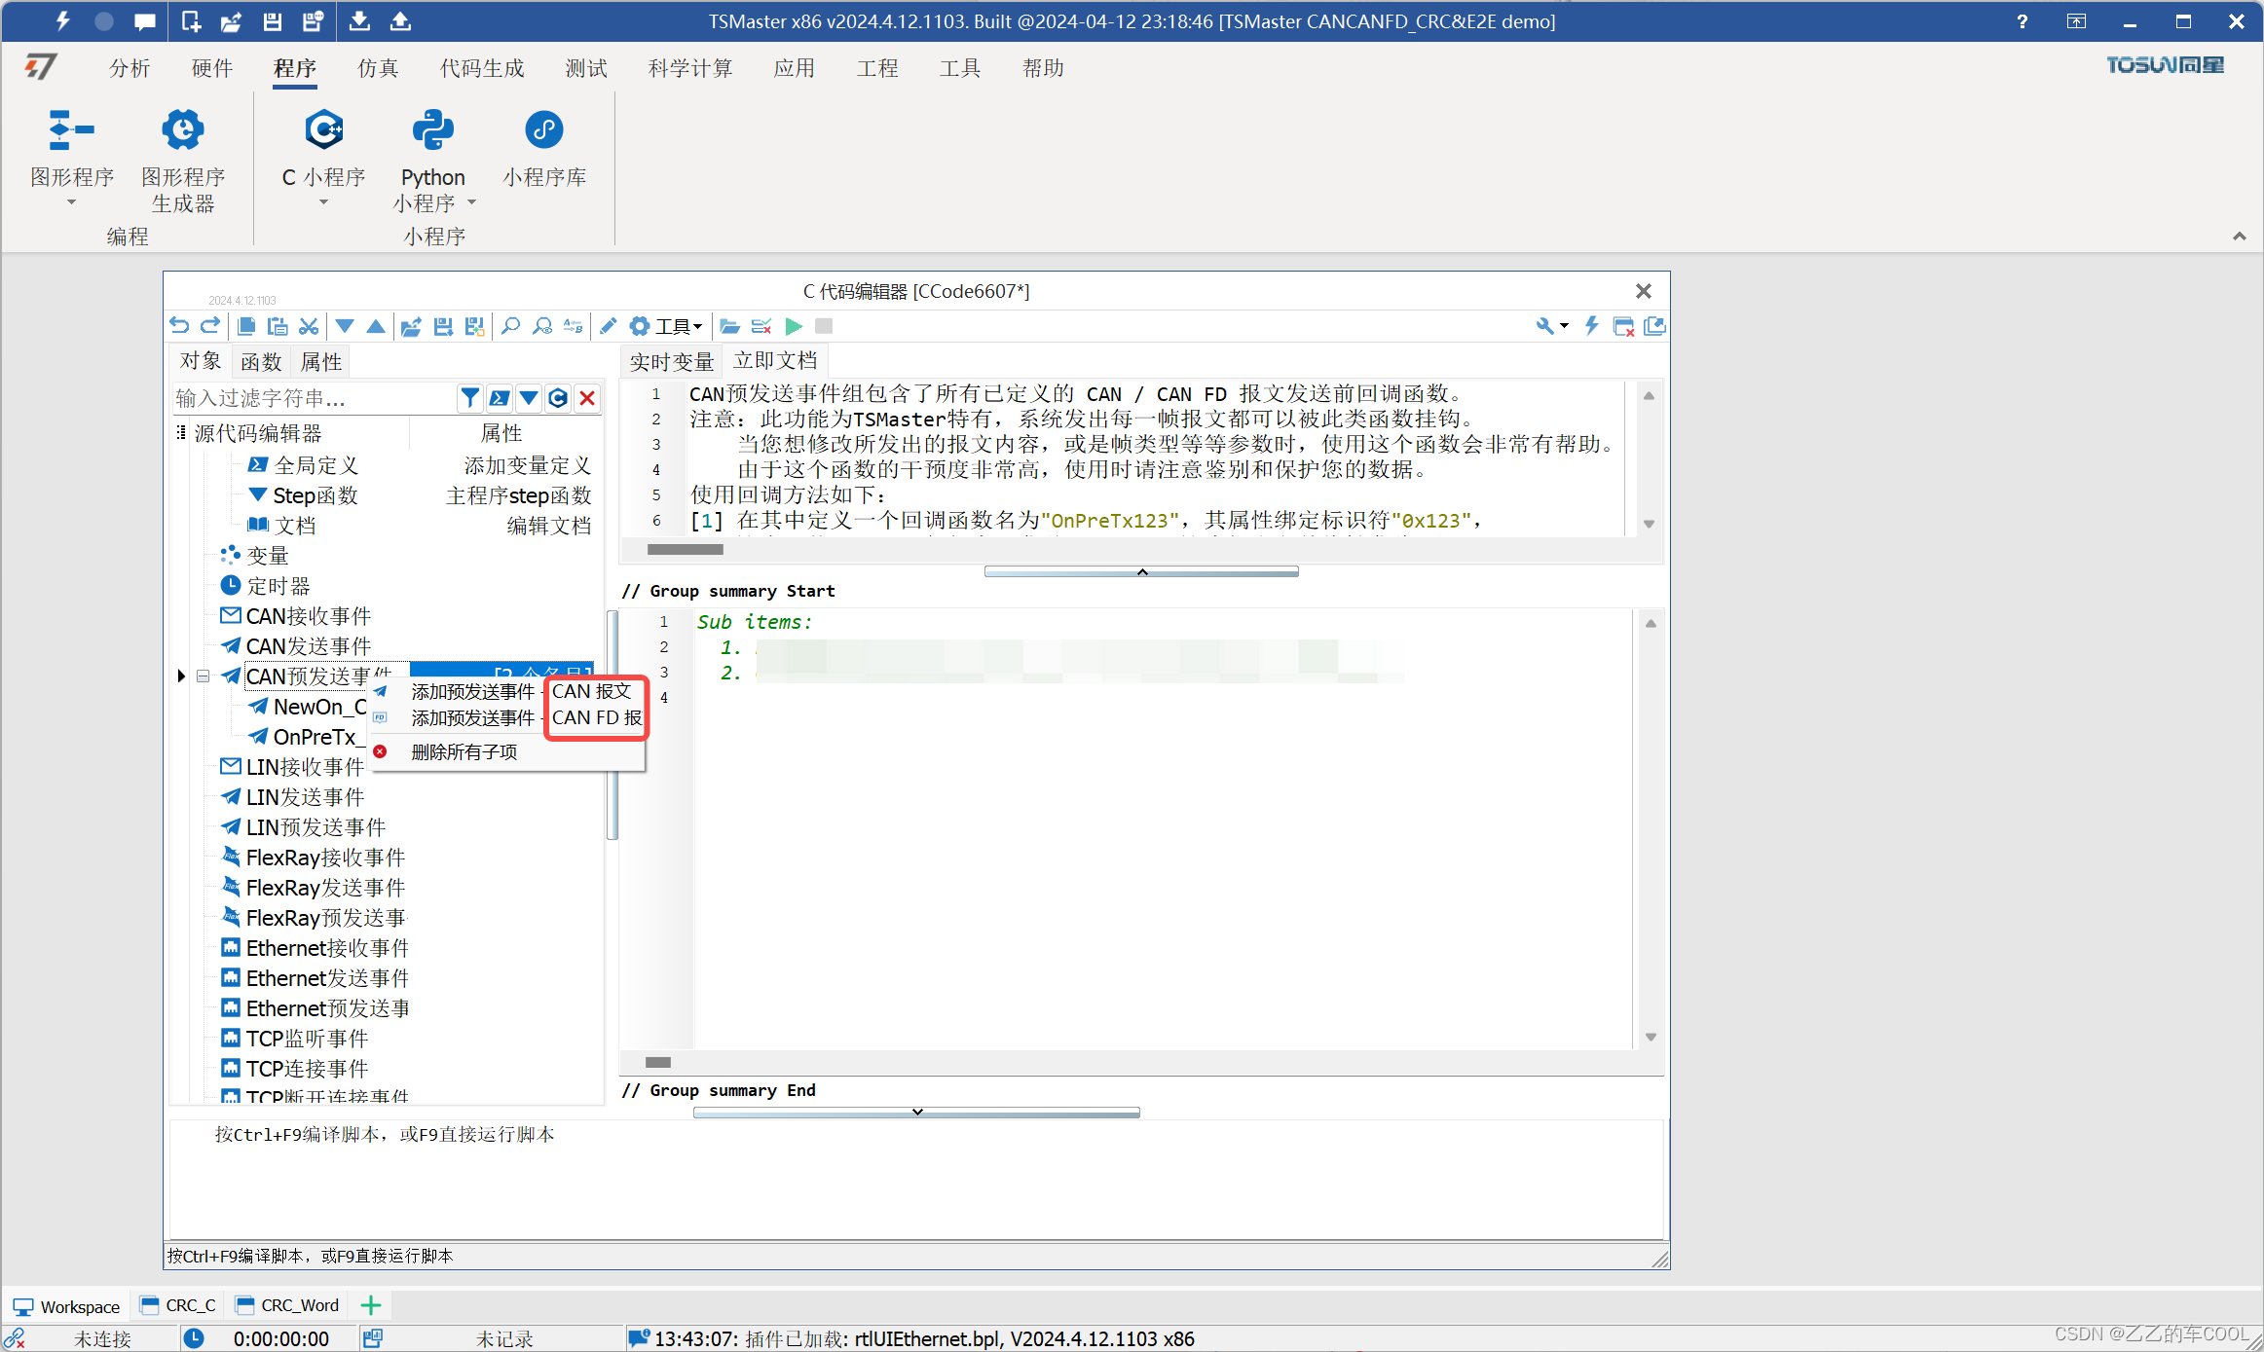
Task: Click the green run script button
Action: (x=794, y=326)
